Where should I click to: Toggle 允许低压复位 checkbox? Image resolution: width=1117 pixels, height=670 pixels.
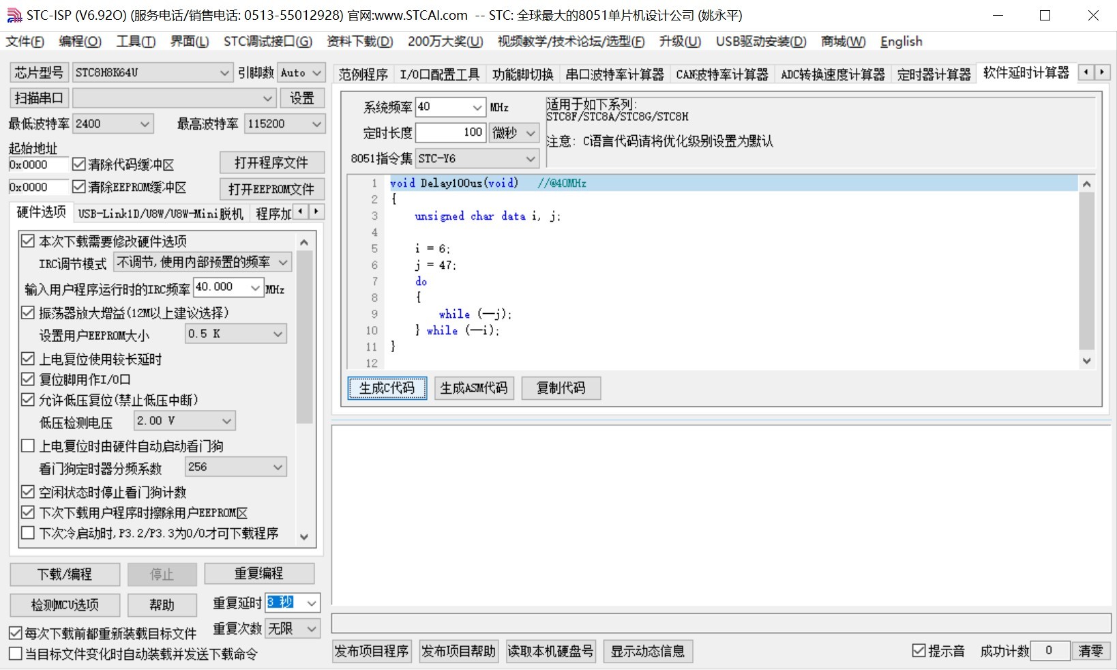click(x=28, y=400)
